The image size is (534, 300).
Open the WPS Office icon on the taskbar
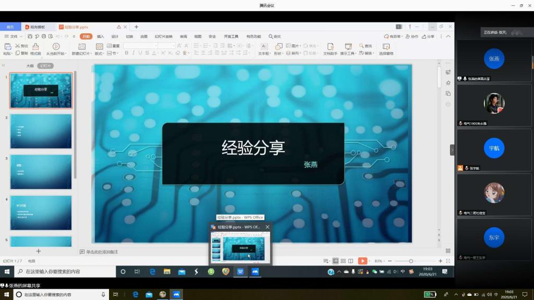pyautogui.click(x=240, y=271)
